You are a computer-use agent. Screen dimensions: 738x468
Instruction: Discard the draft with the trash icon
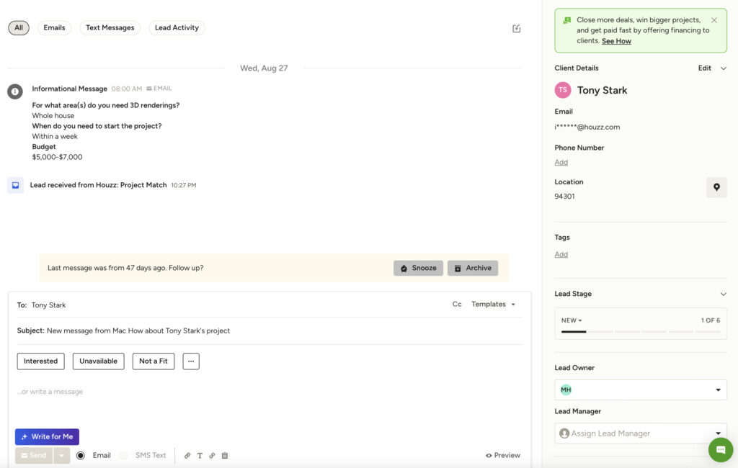click(224, 455)
